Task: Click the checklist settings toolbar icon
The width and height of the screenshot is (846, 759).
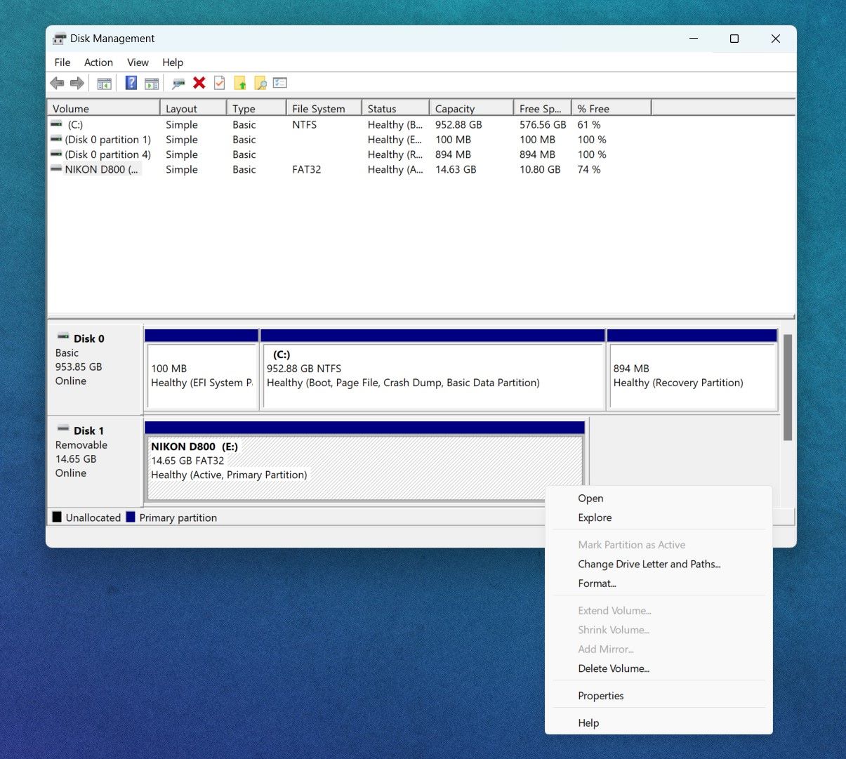Action: 280,83
